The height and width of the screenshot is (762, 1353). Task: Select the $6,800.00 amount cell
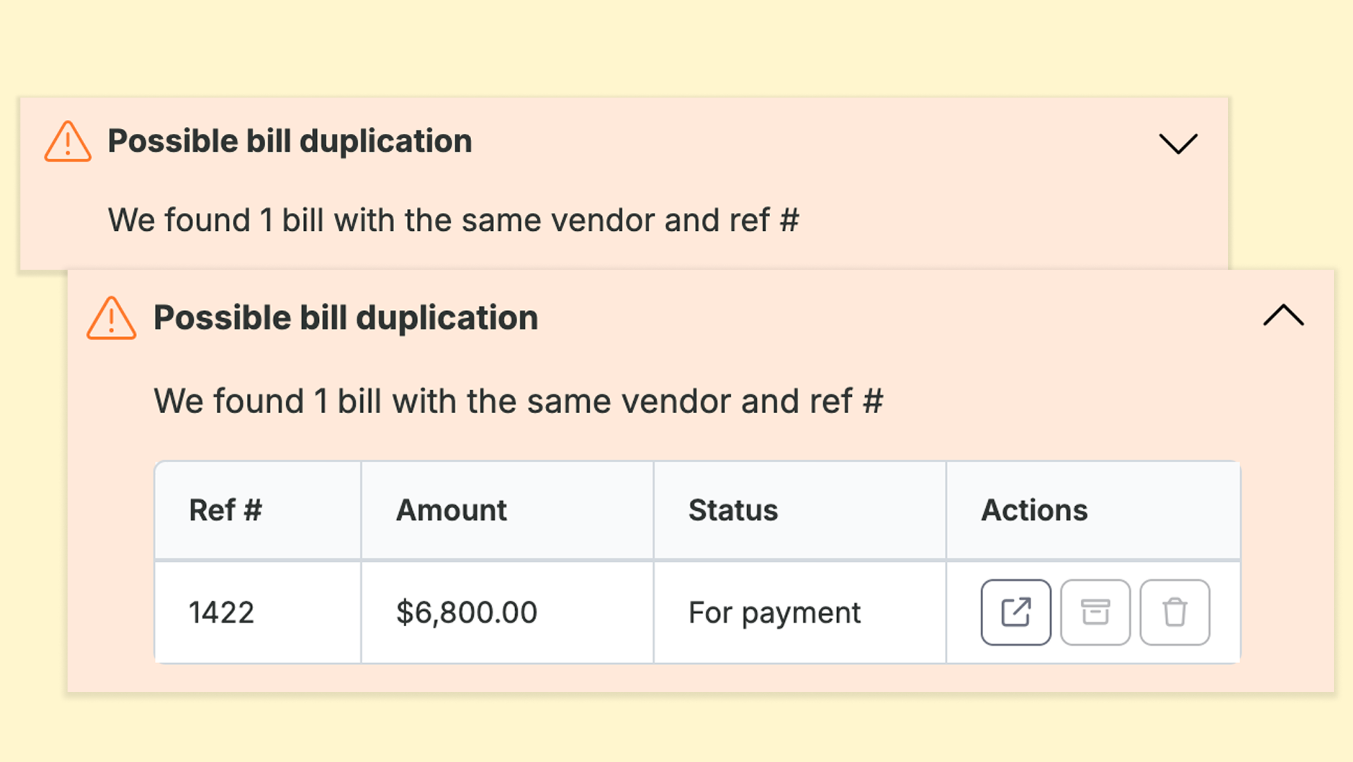466,613
